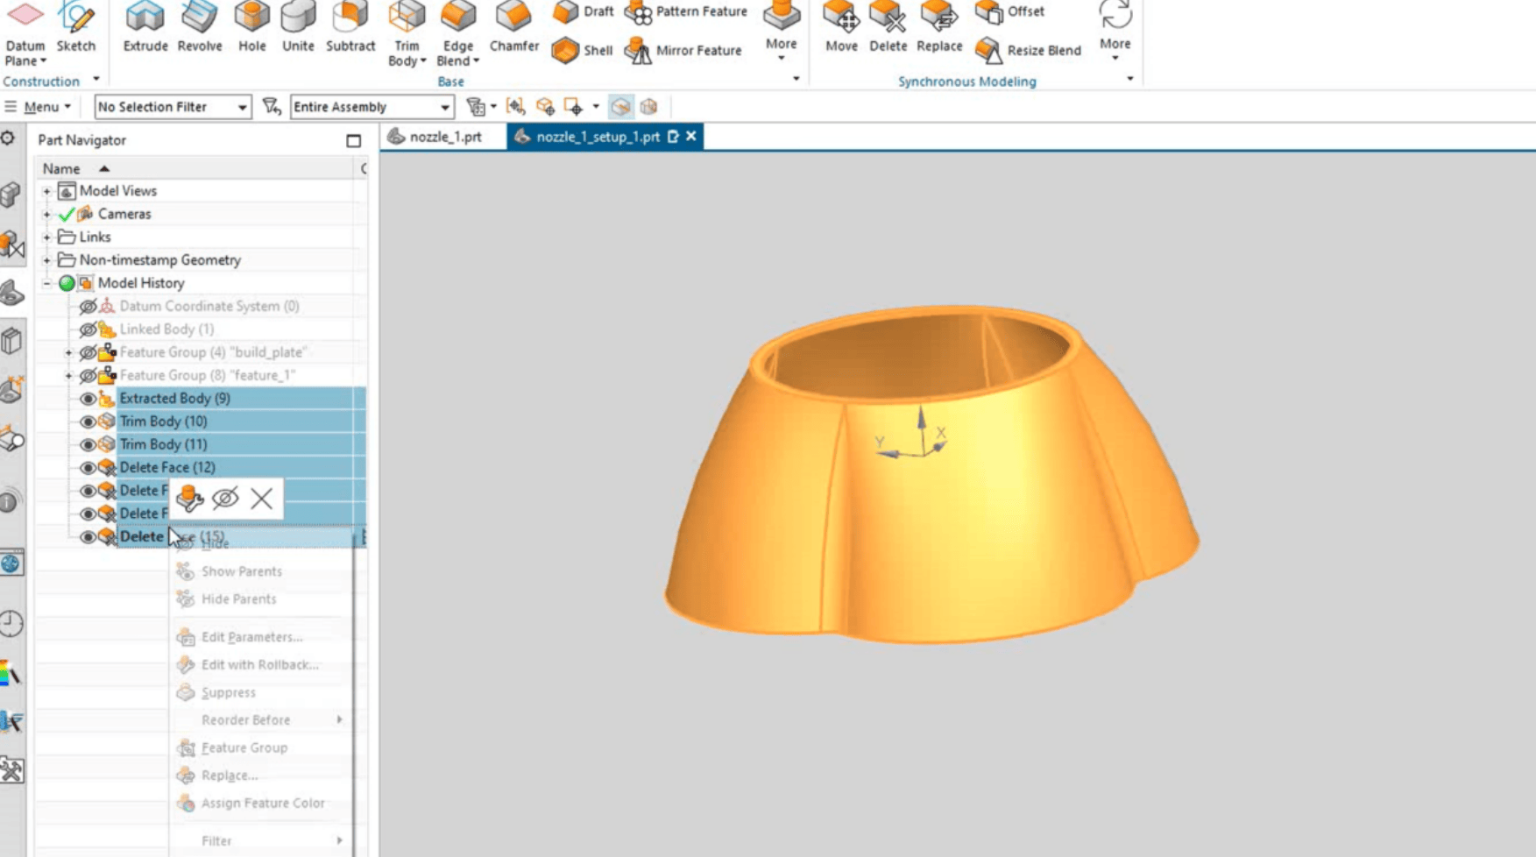Screen dimensions: 1536x857
Task: Open the Entire Assembly scope dropdown
Action: point(372,107)
